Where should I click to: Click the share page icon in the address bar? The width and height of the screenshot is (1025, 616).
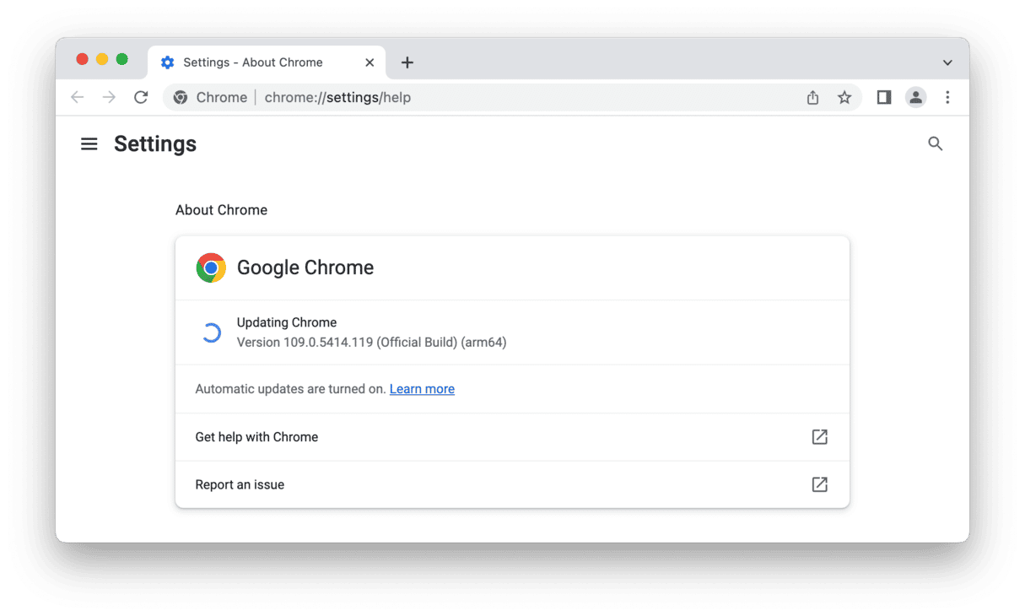[x=812, y=98]
